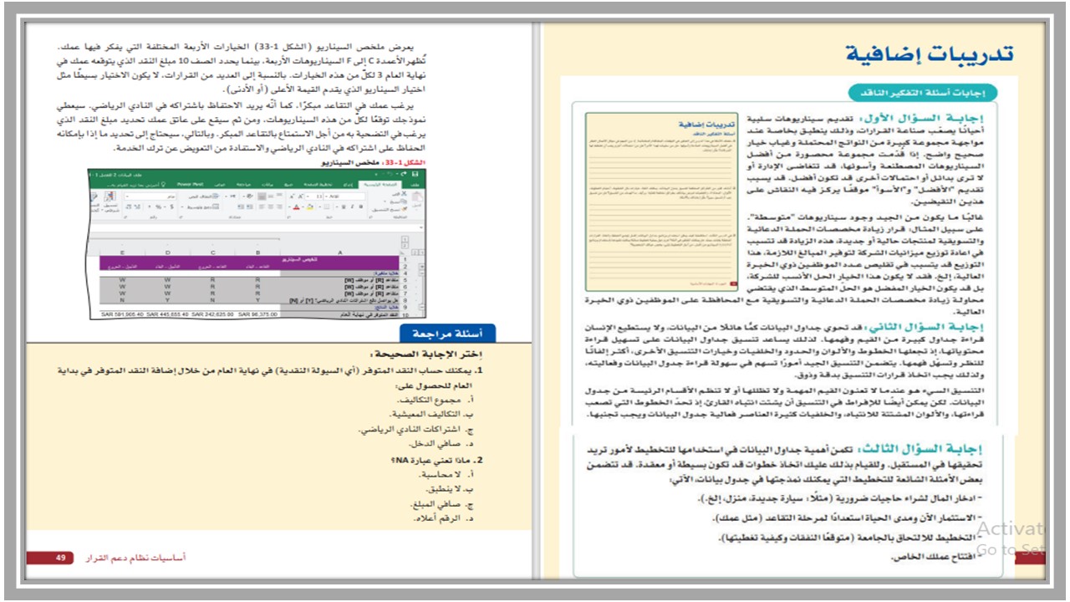Select column header E in the Excel figure

(122, 253)
